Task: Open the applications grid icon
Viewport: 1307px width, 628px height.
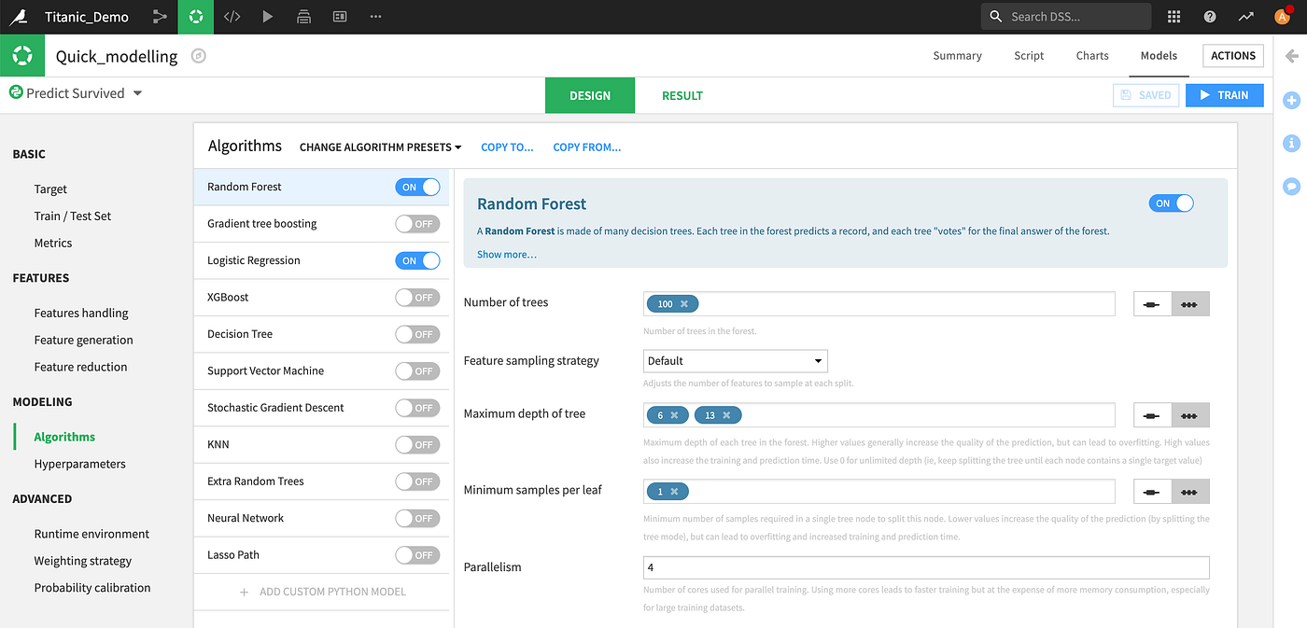Action: [1173, 17]
